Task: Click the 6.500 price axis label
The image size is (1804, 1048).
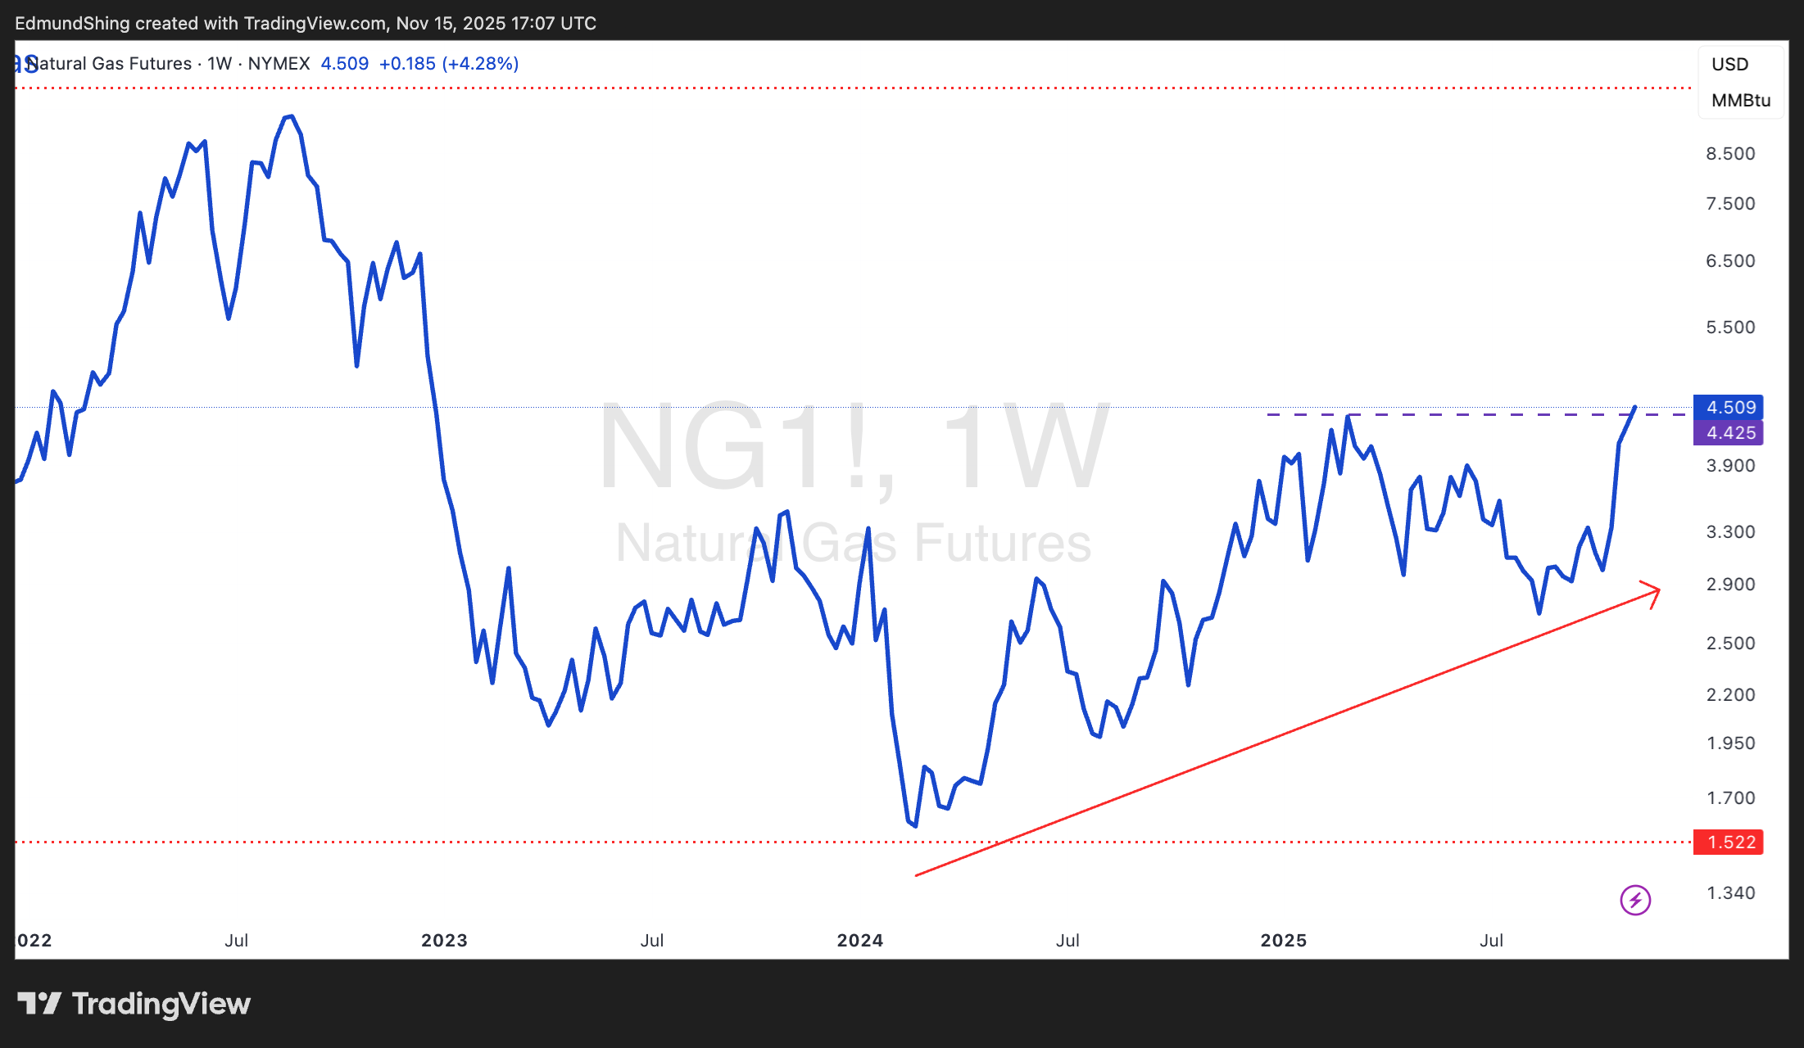Action: 1730,261
